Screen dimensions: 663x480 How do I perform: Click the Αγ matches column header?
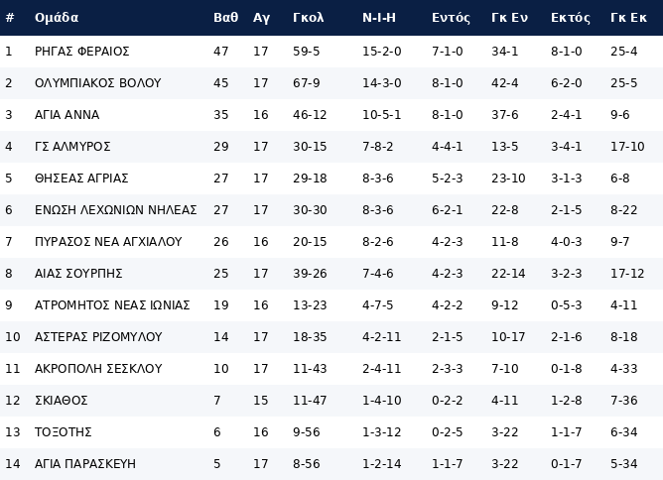tap(261, 18)
